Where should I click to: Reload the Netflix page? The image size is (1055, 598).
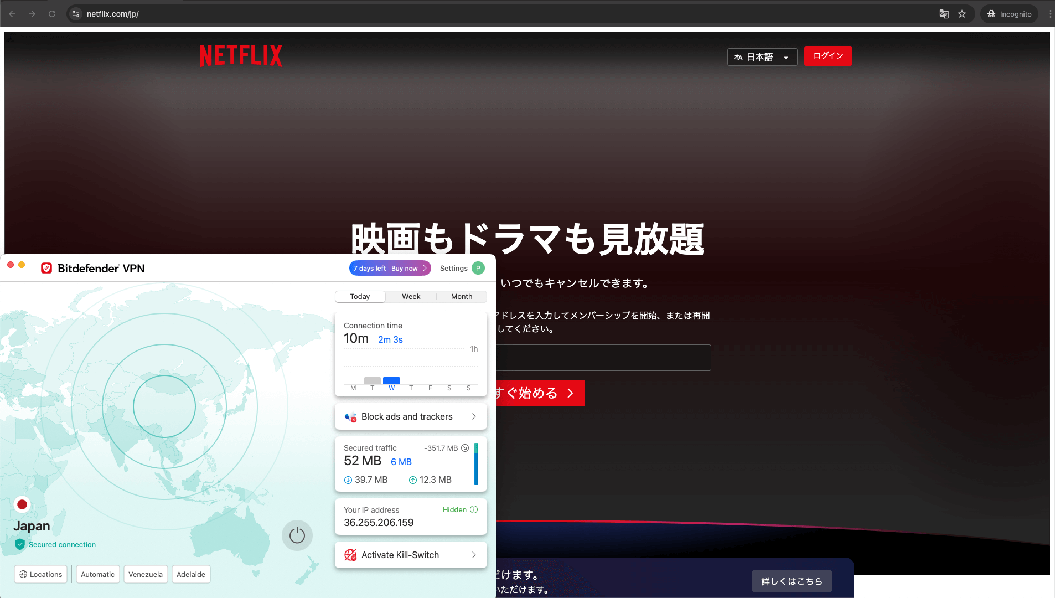tap(52, 14)
